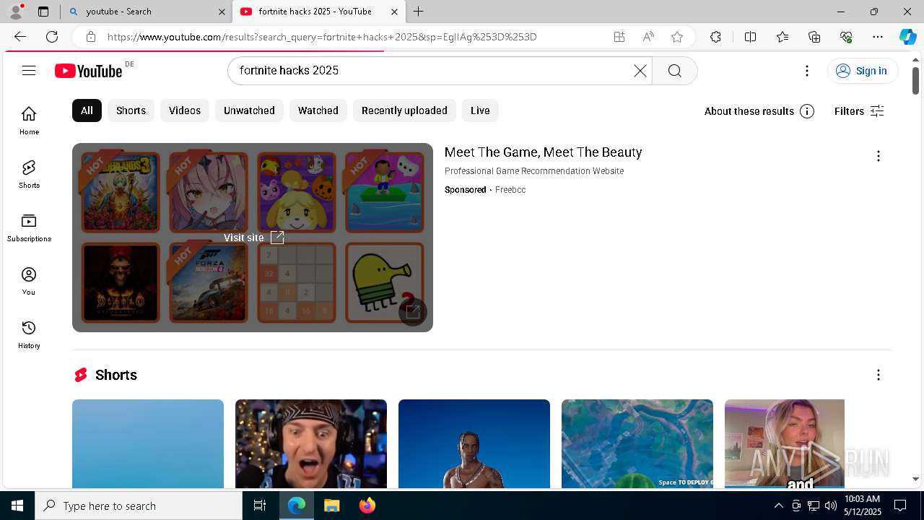The image size is (924, 520).
Task: Select the Shorts filter chip
Action: pyautogui.click(x=131, y=110)
